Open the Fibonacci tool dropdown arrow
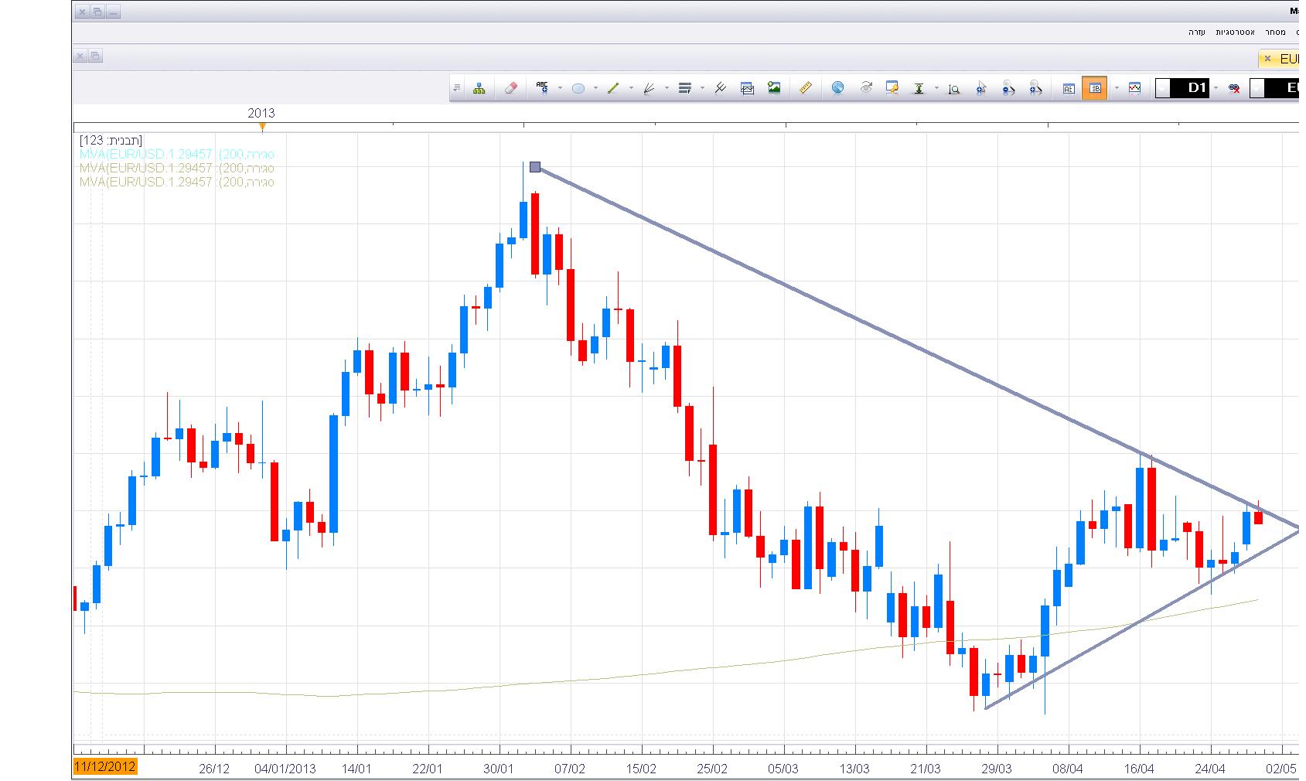The width and height of the screenshot is (1306, 781). pyautogui.click(x=702, y=88)
